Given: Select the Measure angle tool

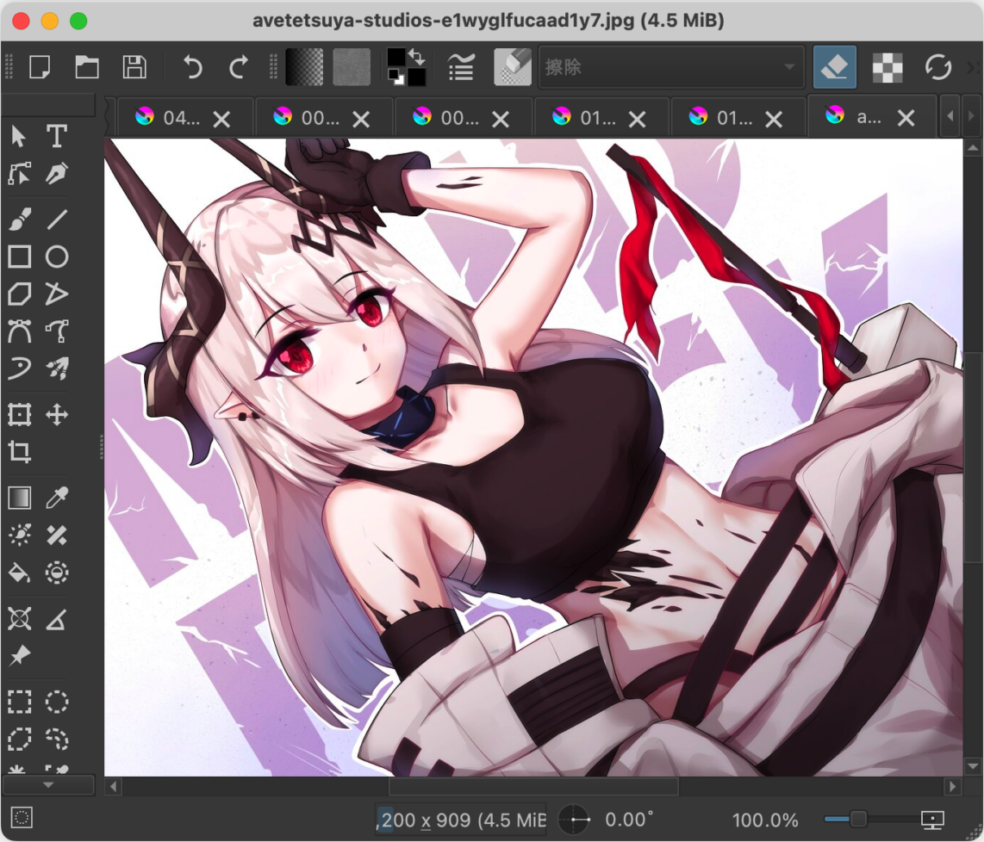Looking at the screenshot, I should pos(57,619).
